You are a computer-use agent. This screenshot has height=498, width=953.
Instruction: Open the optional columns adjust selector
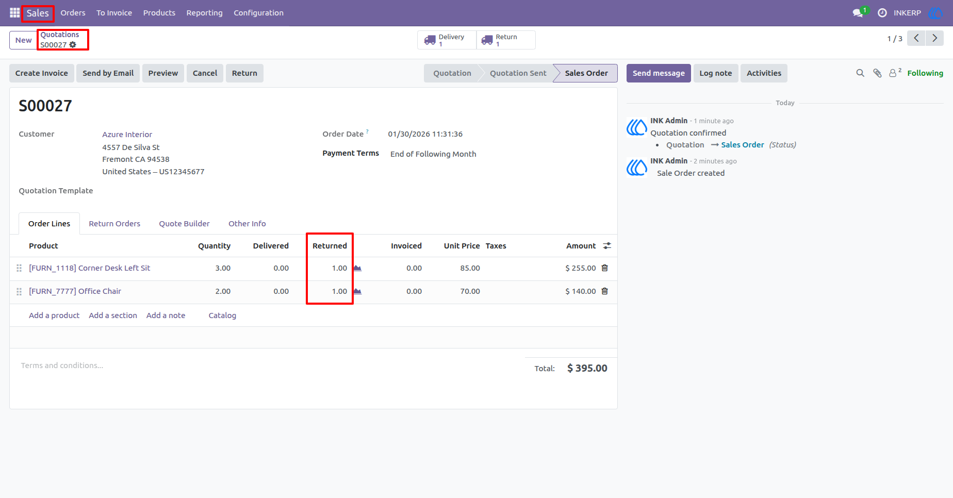(607, 246)
